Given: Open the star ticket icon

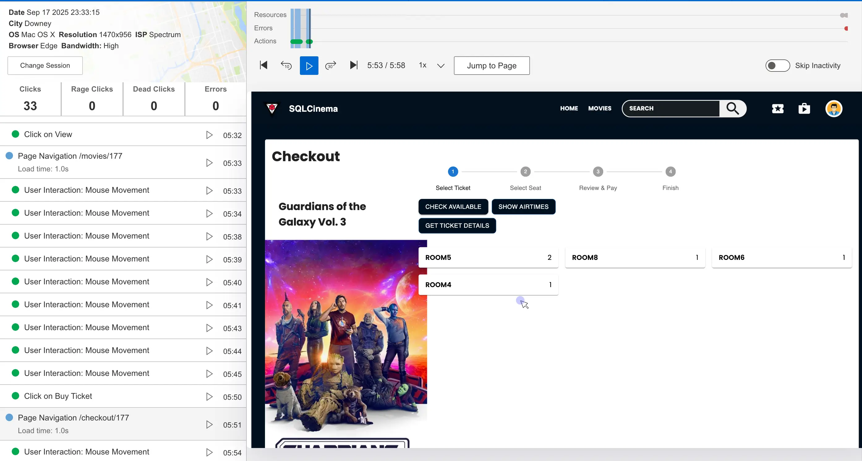Looking at the screenshot, I should [x=777, y=109].
